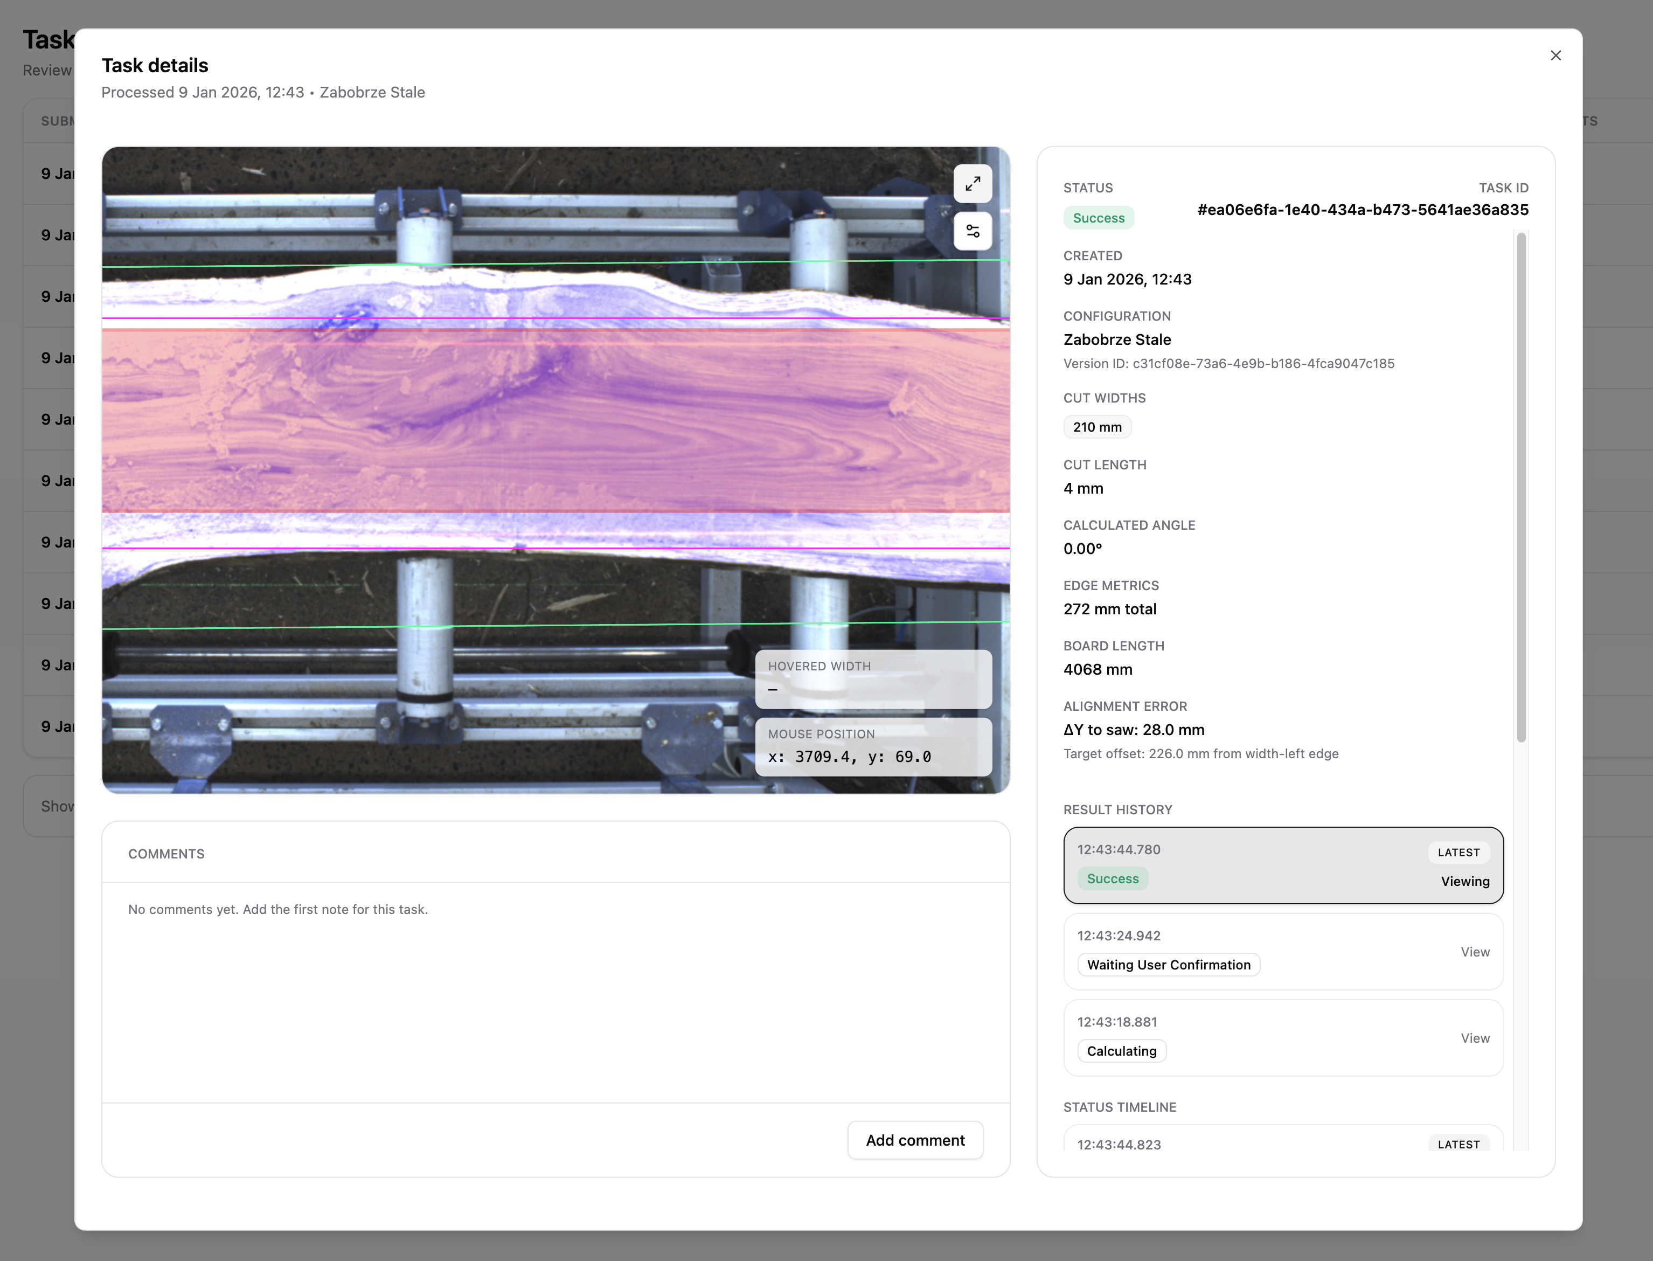
Task: Click the Add comment button
Action: (915, 1140)
